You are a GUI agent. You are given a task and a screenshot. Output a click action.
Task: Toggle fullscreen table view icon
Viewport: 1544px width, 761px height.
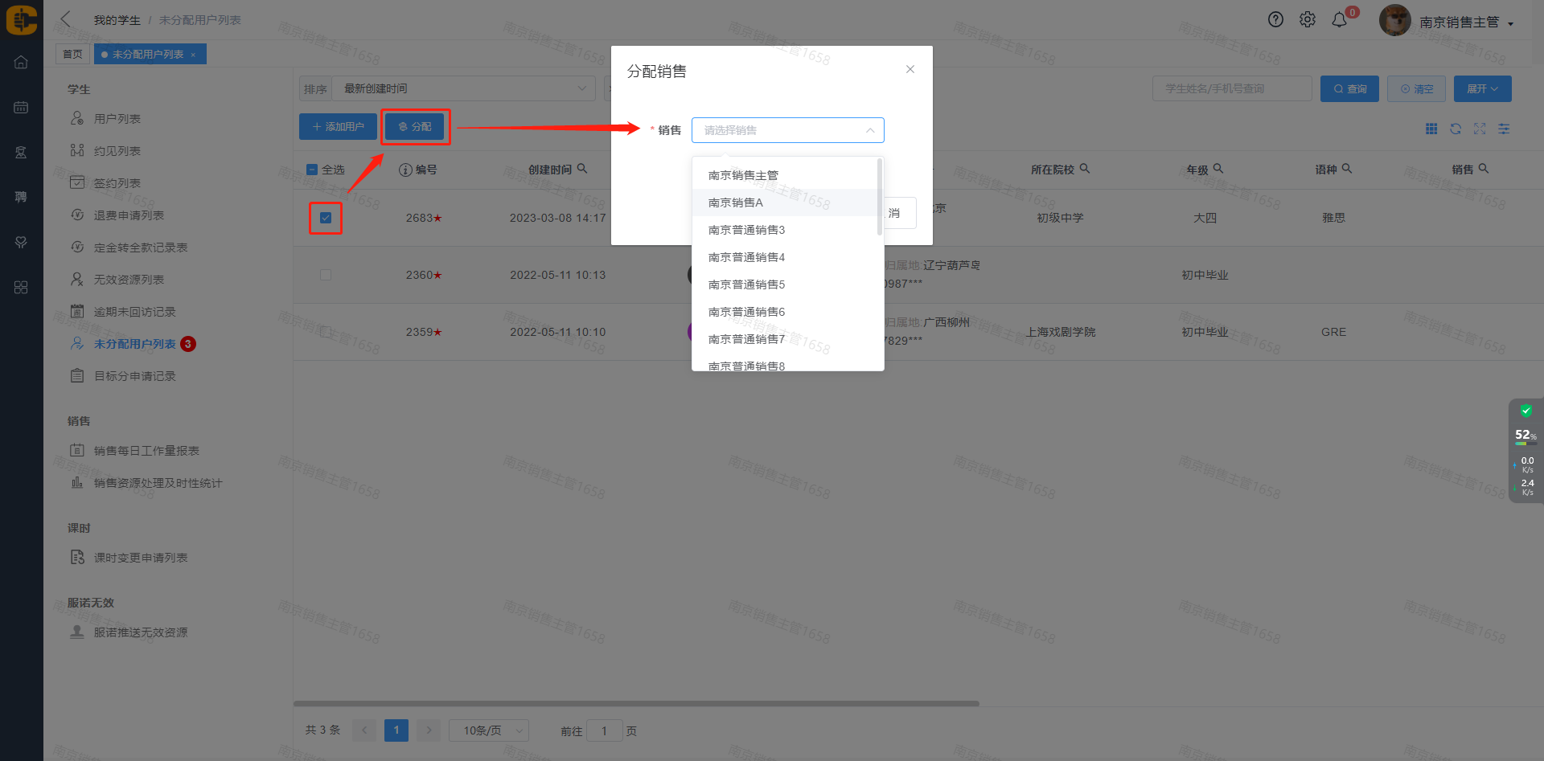click(1480, 129)
